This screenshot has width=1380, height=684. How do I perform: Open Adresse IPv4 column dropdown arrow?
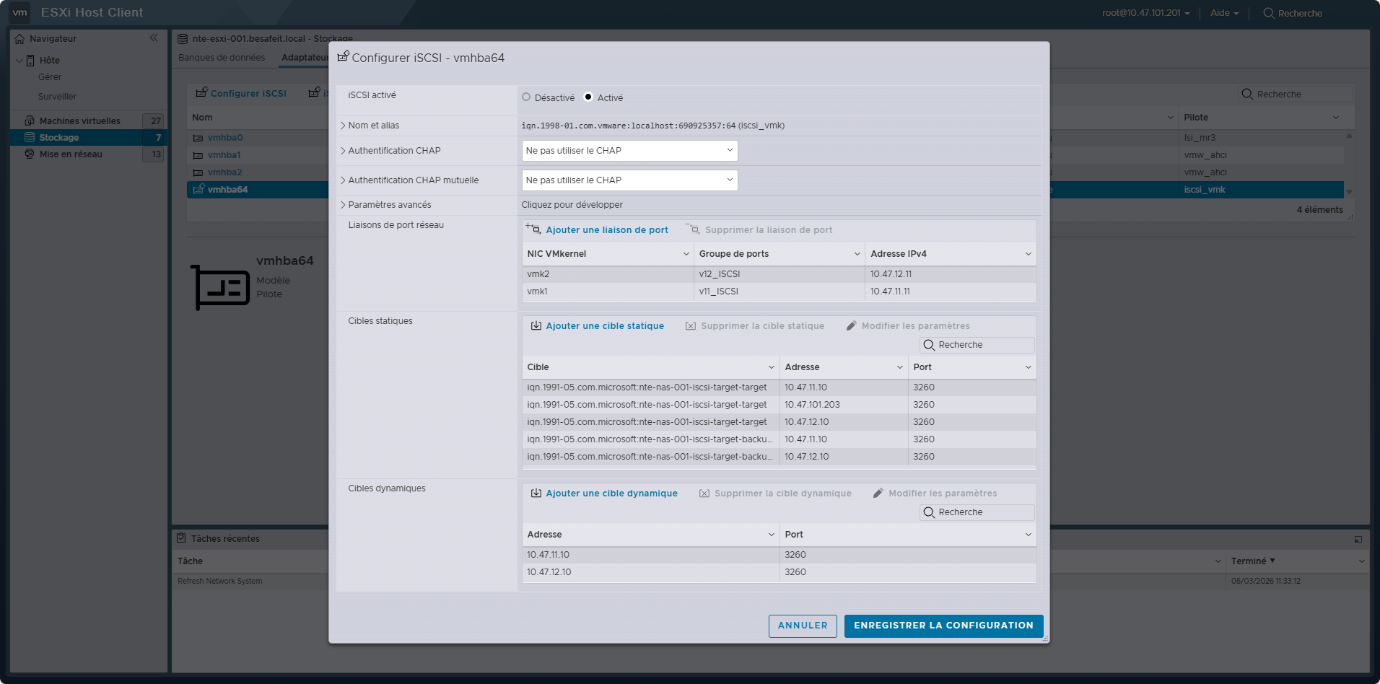pyautogui.click(x=1029, y=254)
